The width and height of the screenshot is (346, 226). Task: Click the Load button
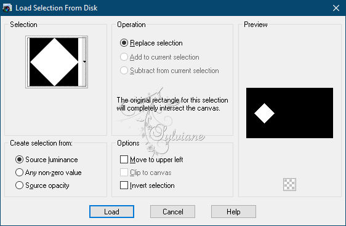[x=111, y=212]
